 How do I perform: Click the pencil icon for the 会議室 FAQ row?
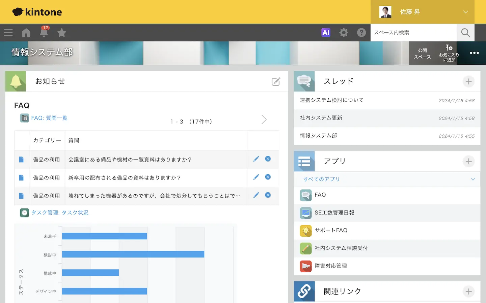point(256,159)
